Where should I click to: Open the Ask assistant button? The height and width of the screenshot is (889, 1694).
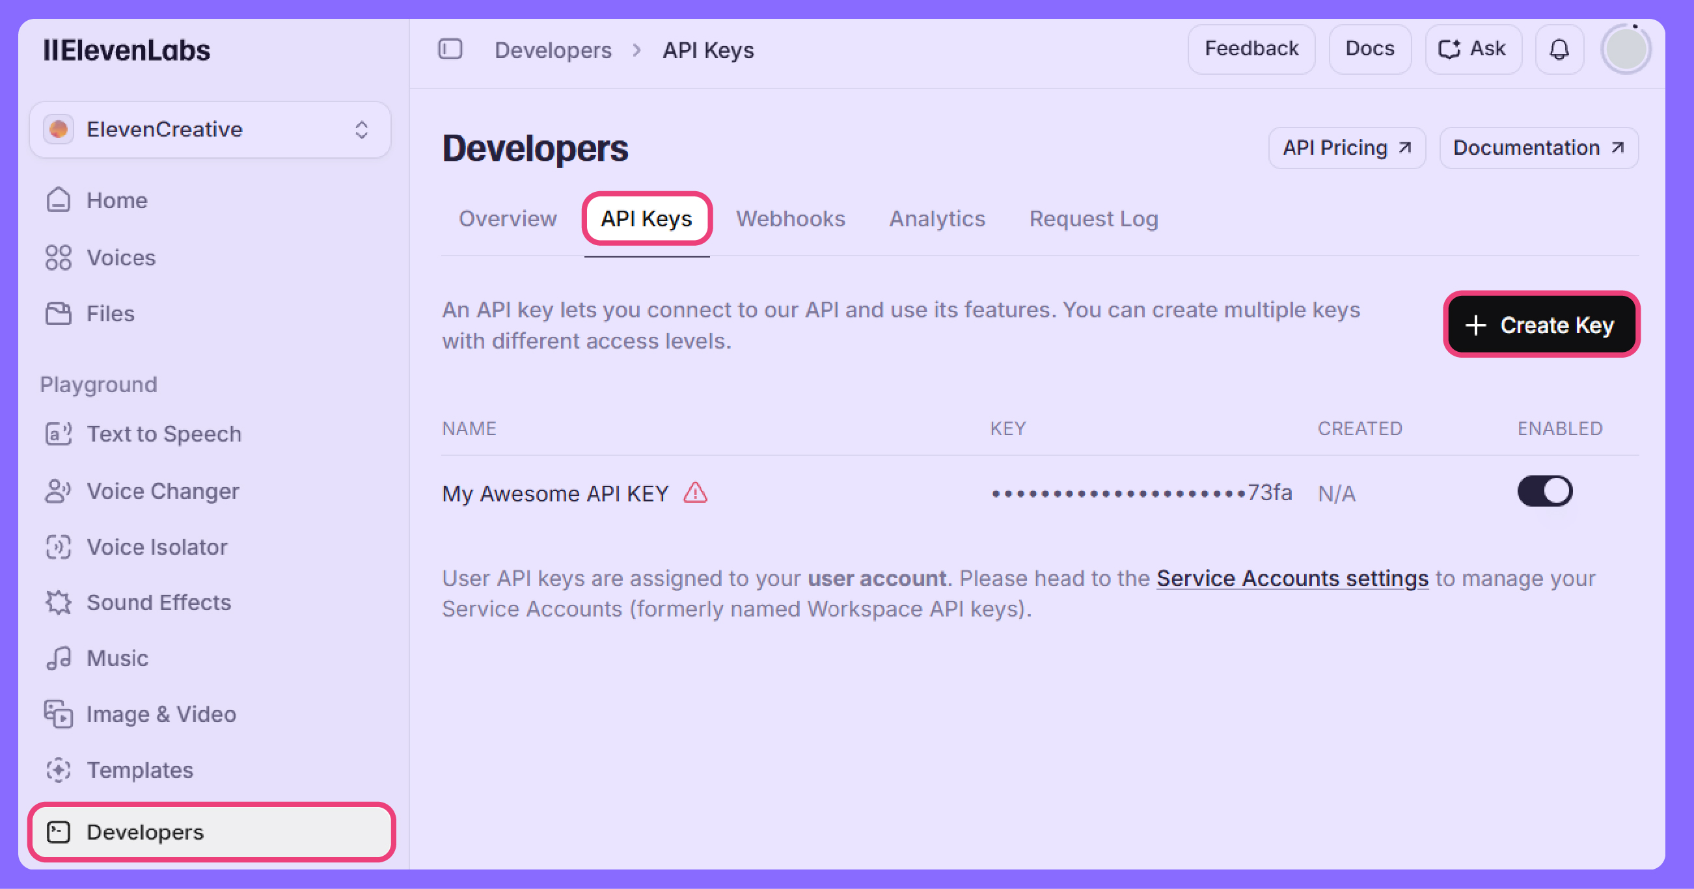click(1472, 49)
